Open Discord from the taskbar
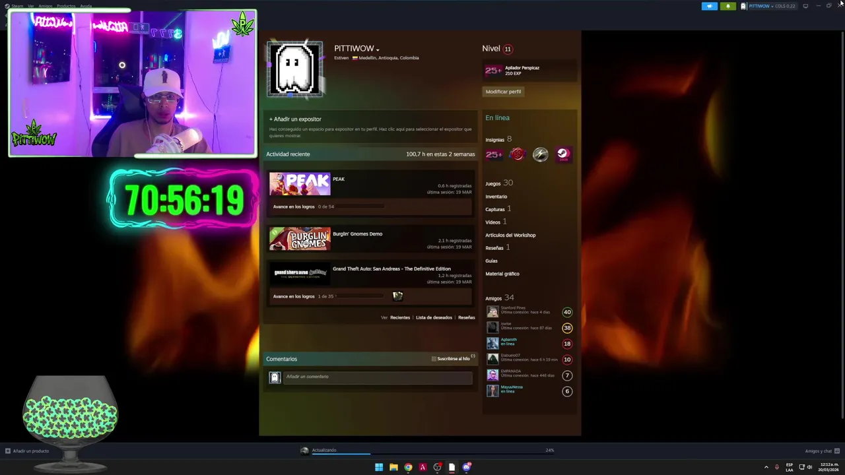This screenshot has height=475, width=845. click(x=466, y=467)
